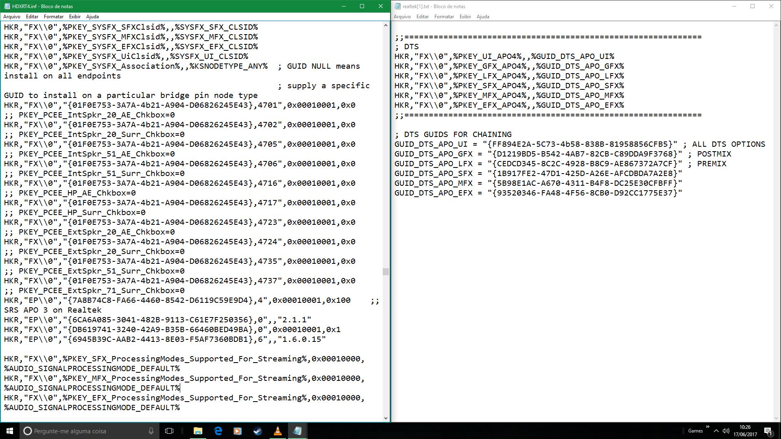The width and height of the screenshot is (781, 439).
Task: Click scroll-down arrow in HDXRT4.inf scrollbar
Action: tap(386, 418)
